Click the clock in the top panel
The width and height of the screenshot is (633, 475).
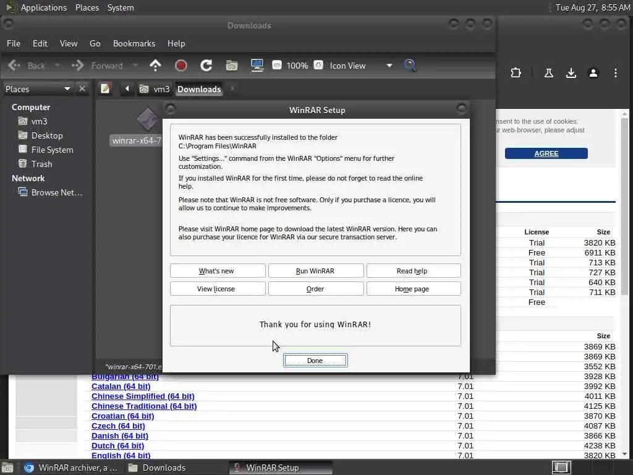[x=593, y=7]
